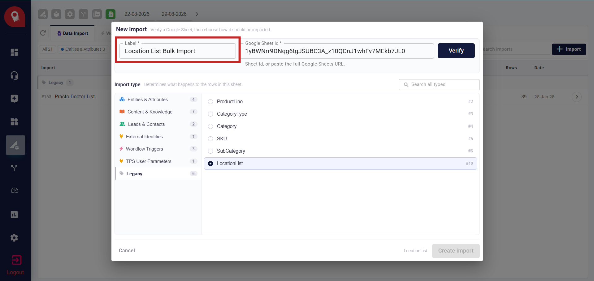
Task: Click the next date range arrow
Action: (x=197, y=14)
